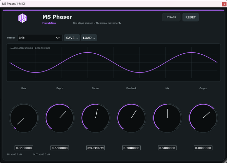
Task: Click the PRESET label
Action: (11, 38)
